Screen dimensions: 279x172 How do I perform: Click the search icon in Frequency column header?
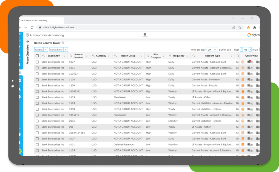tap(169, 56)
